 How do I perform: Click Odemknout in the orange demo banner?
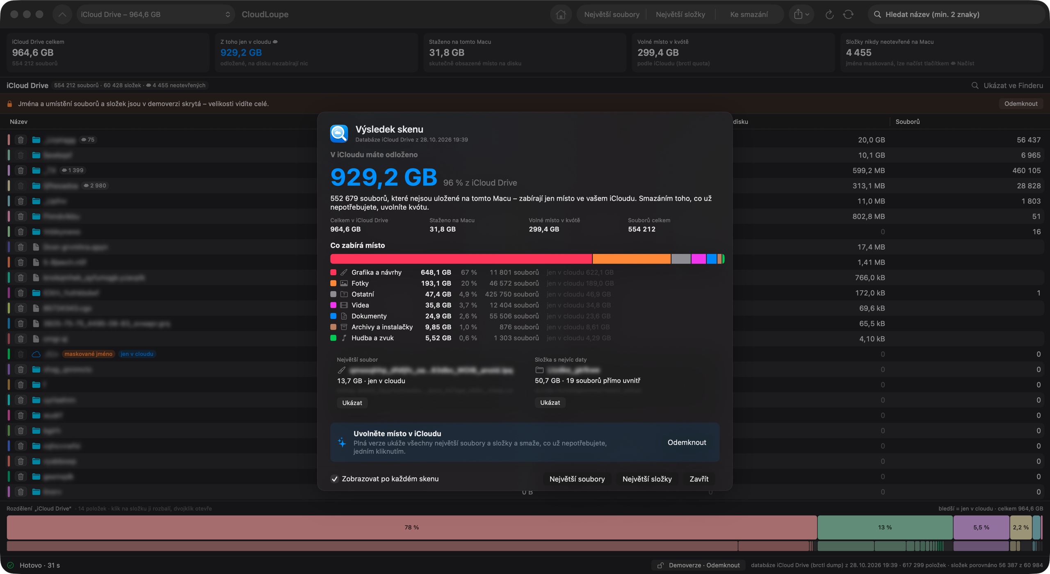[1021, 104]
